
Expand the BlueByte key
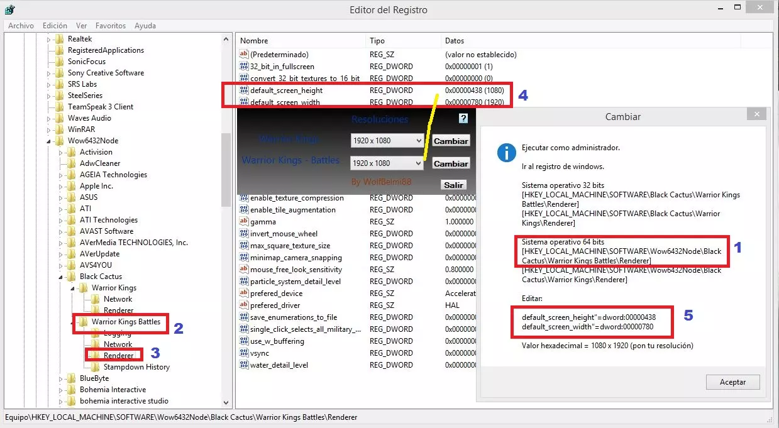[61, 378]
